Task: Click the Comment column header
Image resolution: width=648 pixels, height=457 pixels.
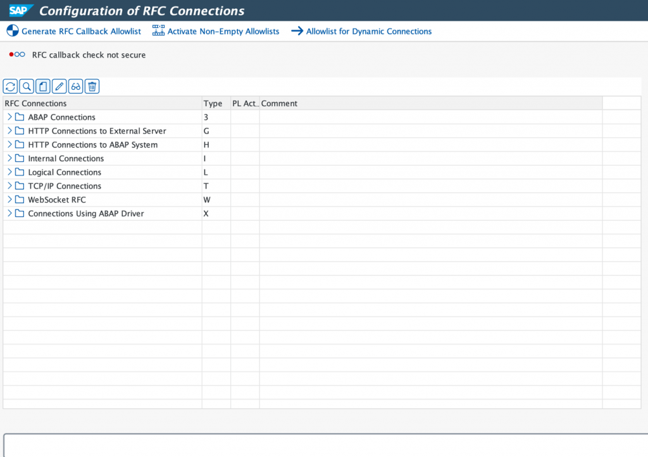Action: [431, 103]
